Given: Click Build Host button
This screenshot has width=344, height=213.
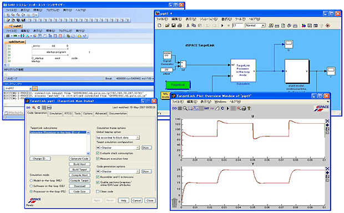Looking at the screenshot, I should pos(79,164).
